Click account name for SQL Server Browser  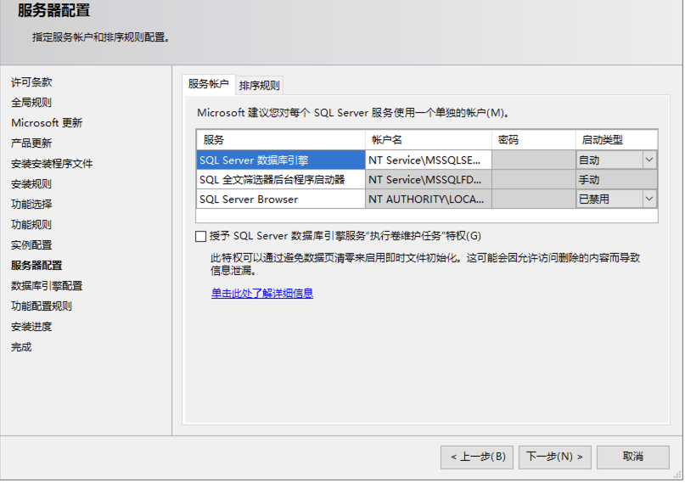[428, 199]
